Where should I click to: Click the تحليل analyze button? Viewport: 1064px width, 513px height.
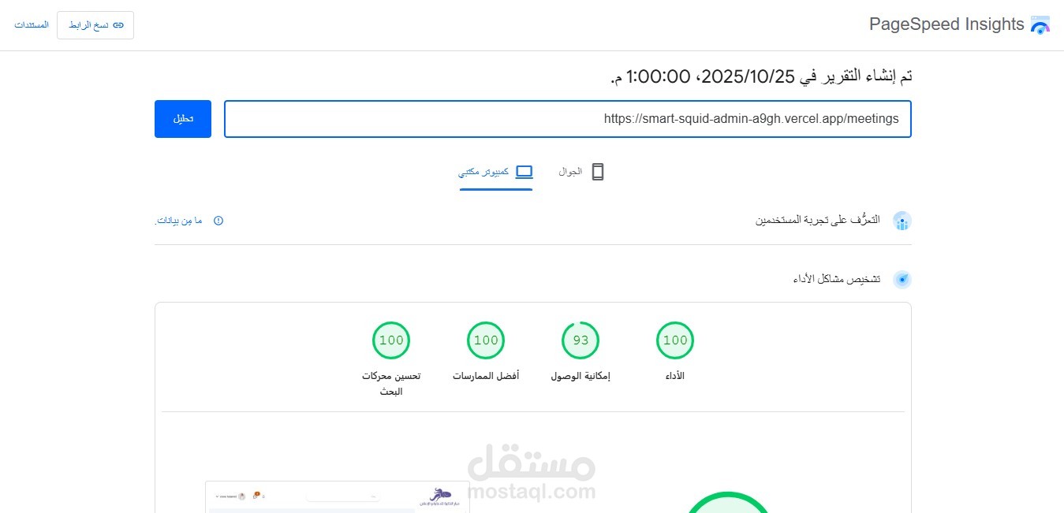coord(183,119)
